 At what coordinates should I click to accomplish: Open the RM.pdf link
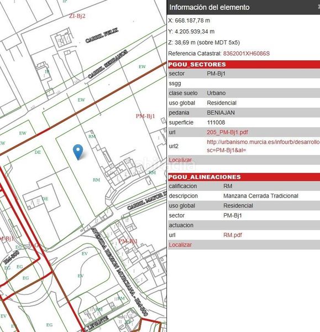point(233,235)
